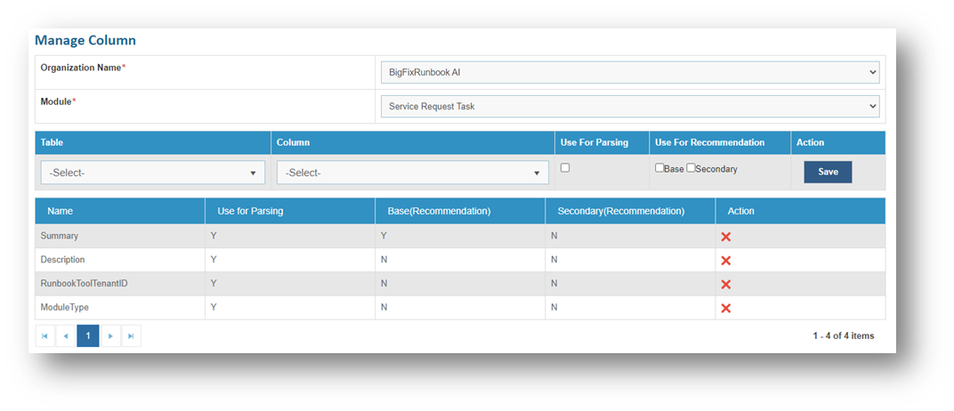Click the Summary name cell
This screenshot has height=411, width=954.
point(60,237)
